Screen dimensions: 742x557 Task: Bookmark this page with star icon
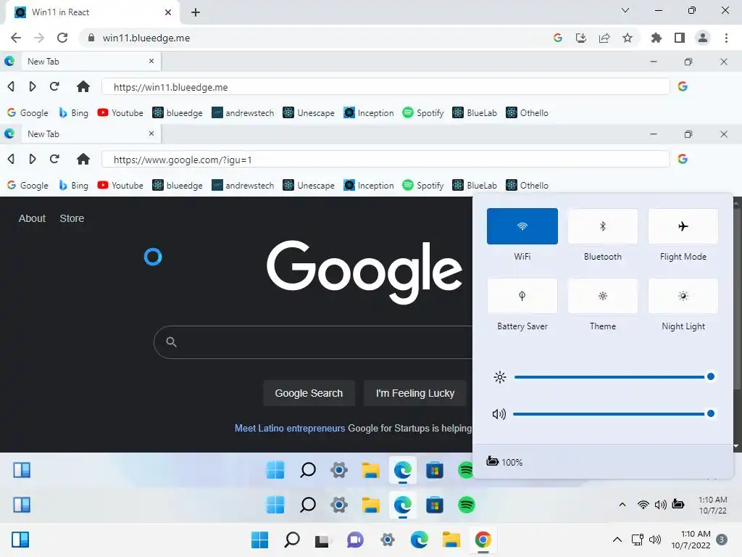[628, 38]
